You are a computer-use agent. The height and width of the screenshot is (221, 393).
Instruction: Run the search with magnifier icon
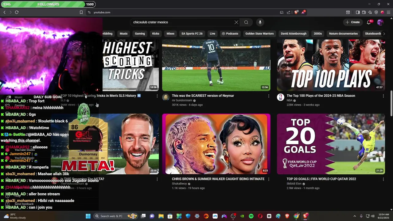(x=246, y=22)
